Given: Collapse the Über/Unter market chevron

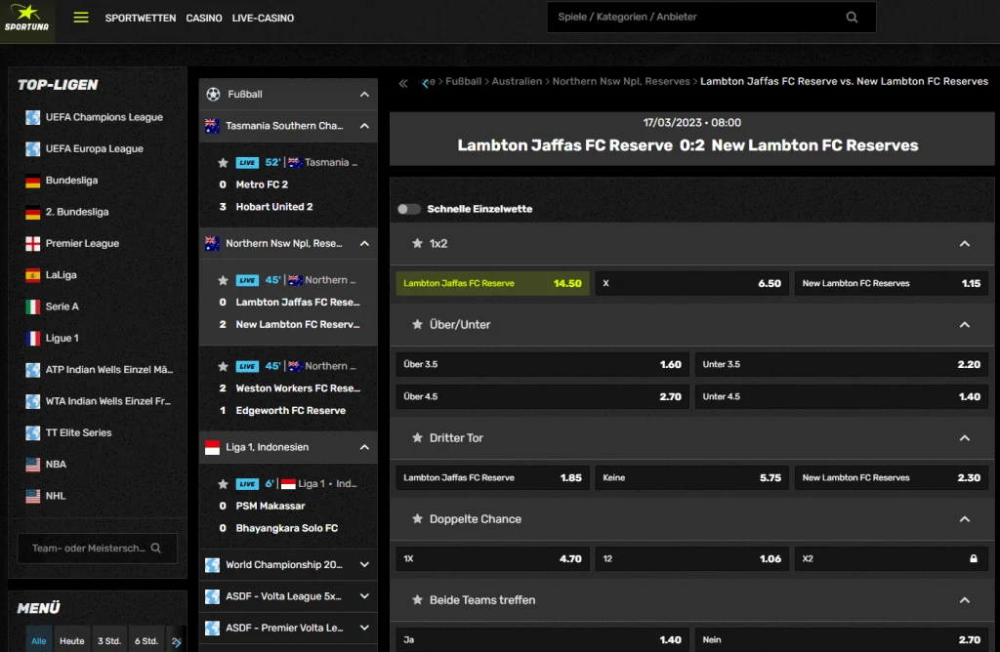Looking at the screenshot, I should tap(964, 324).
